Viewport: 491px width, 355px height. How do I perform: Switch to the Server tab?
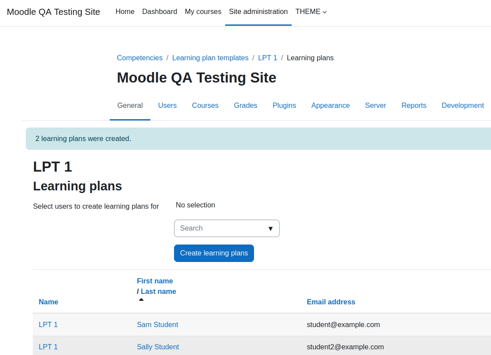click(x=376, y=105)
